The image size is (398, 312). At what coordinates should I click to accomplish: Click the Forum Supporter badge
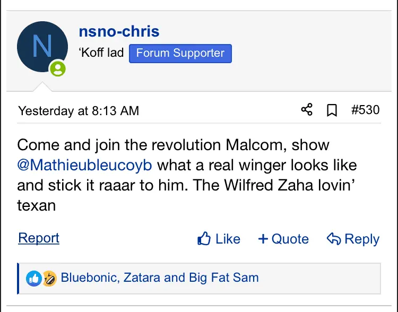180,53
